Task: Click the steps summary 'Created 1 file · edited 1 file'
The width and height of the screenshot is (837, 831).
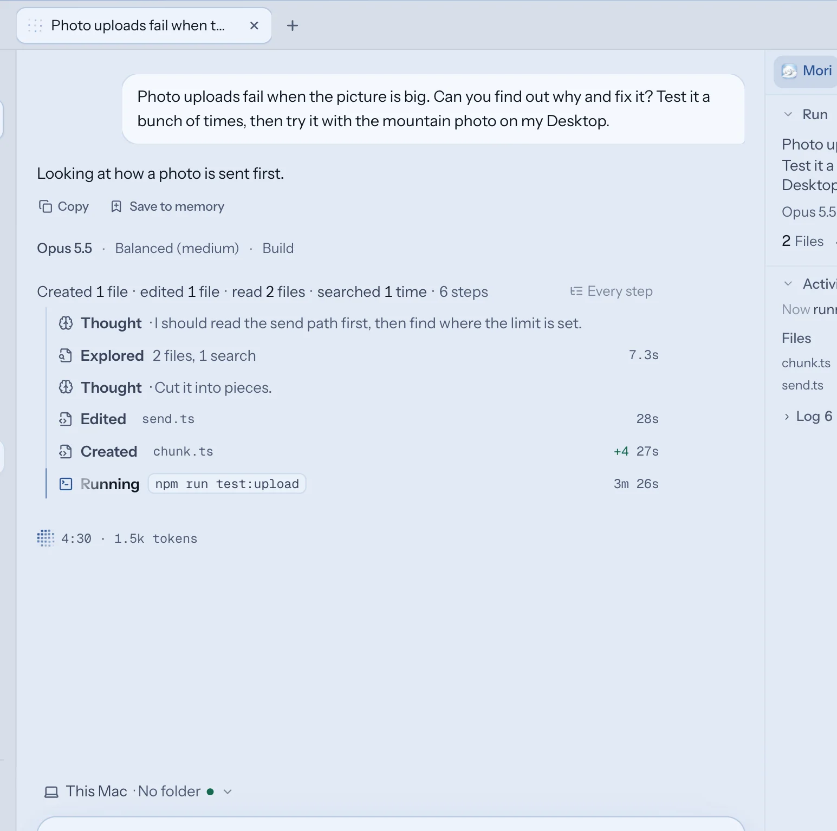Action: (128, 292)
